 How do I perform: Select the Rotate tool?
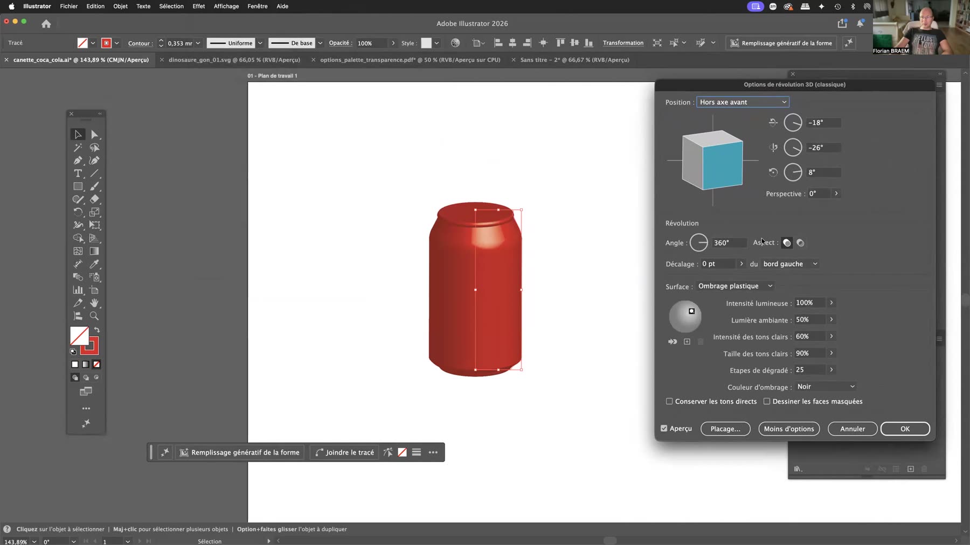78,212
